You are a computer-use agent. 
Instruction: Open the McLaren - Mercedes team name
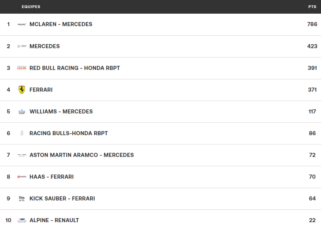pos(61,24)
